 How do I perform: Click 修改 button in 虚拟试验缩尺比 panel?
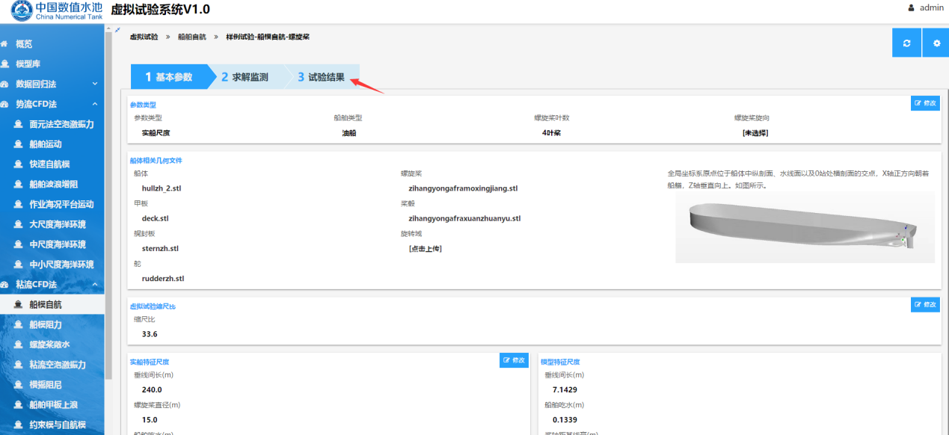click(x=925, y=305)
